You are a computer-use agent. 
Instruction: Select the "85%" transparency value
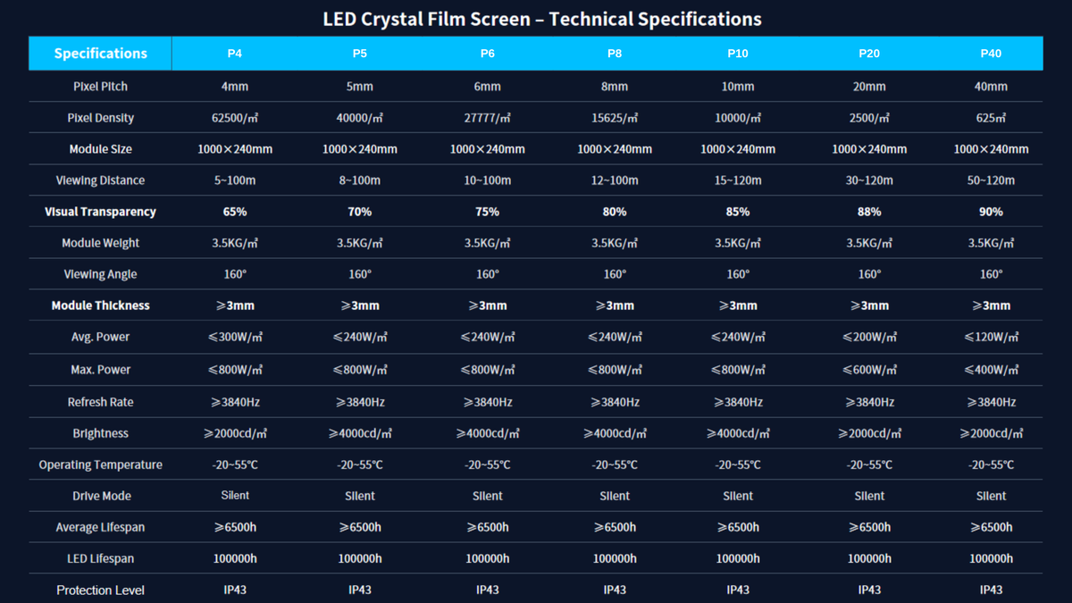pos(738,212)
